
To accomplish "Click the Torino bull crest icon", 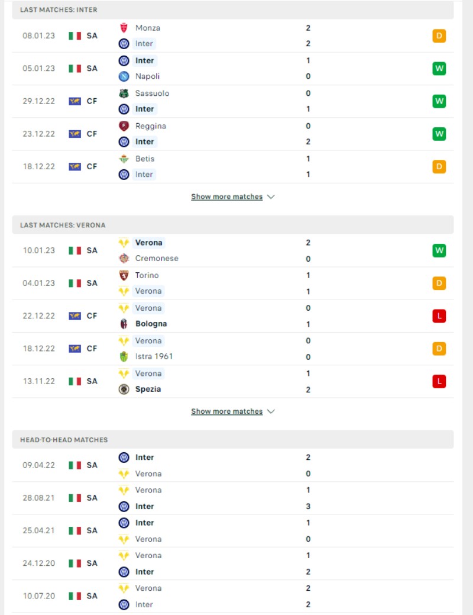I will [x=124, y=275].
